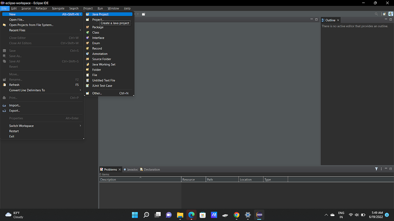Expand the Switch Workspace submenu
Screen dimensions: 394x221
pos(21,126)
